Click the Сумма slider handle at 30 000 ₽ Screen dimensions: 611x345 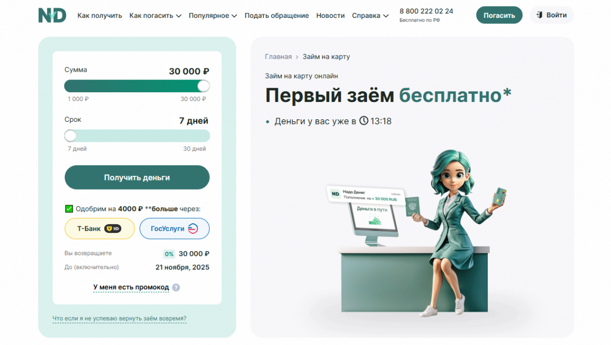click(x=203, y=86)
